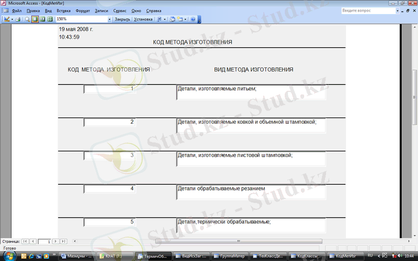Switch to КУАТ (F:) taskbar window
418x261 pixels.
tap(114, 256)
